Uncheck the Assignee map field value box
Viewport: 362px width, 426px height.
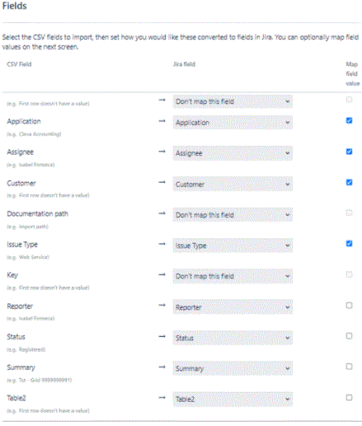click(349, 152)
